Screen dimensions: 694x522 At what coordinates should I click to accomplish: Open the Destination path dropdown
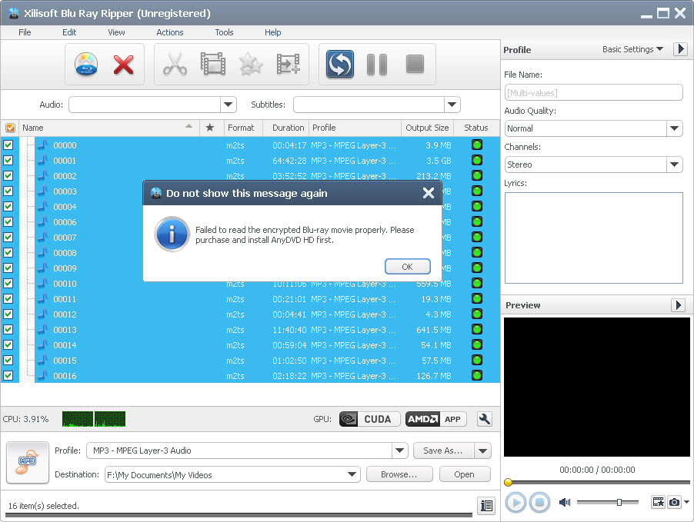pyautogui.click(x=352, y=474)
